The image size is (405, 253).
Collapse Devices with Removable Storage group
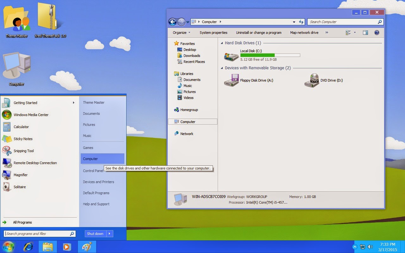click(222, 68)
